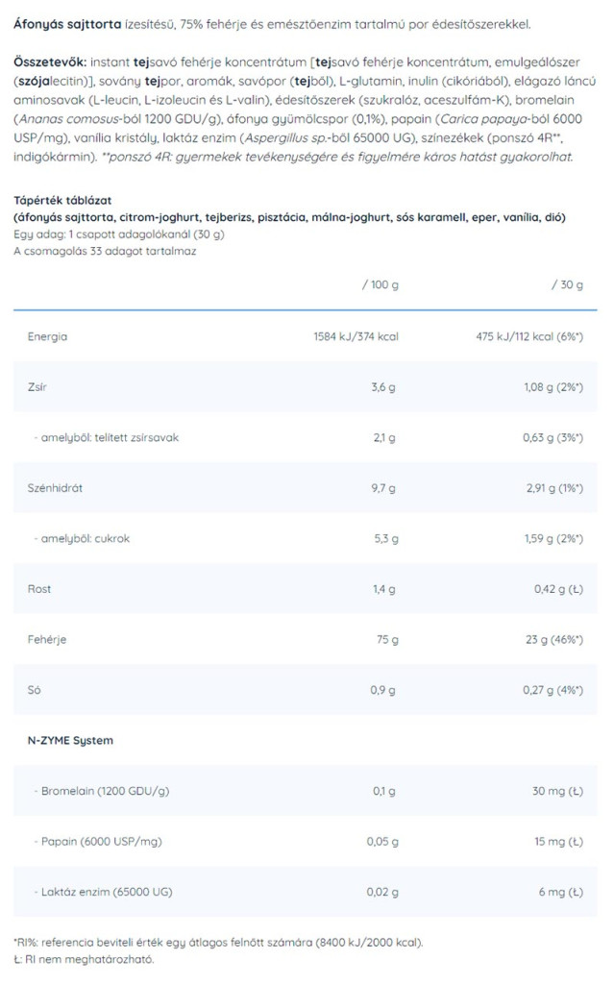Click the '1584 kJ/374 kcal' energy value
The width and height of the screenshot is (614, 984).
click(x=356, y=337)
